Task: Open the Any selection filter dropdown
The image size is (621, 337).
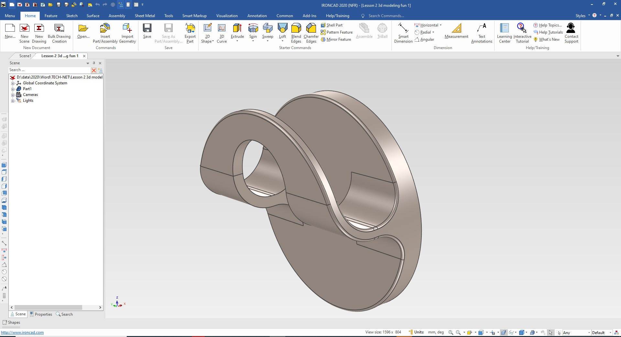Action: [589, 333]
